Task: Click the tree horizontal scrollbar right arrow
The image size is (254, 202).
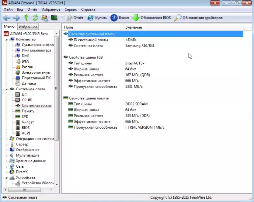Action: click(51, 190)
